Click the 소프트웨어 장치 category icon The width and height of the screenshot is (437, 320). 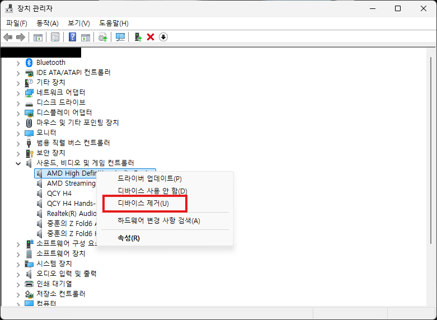(29, 253)
